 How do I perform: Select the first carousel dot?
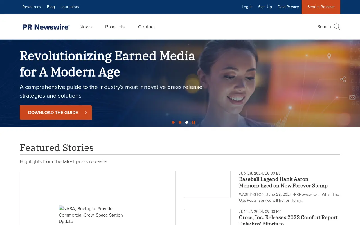(x=173, y=122)
